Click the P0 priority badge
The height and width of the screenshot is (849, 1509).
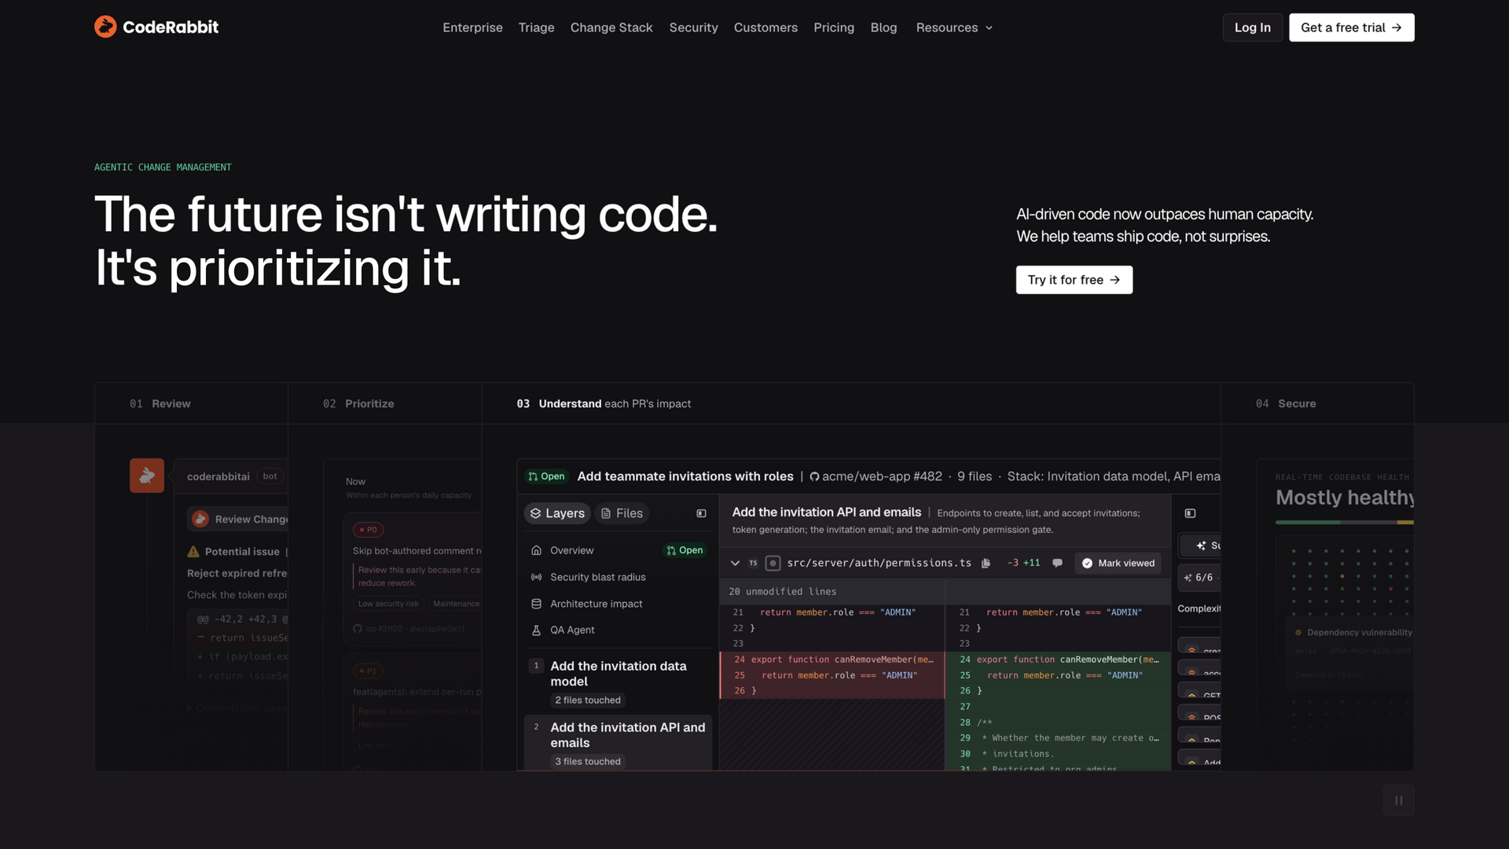point(368,530)
